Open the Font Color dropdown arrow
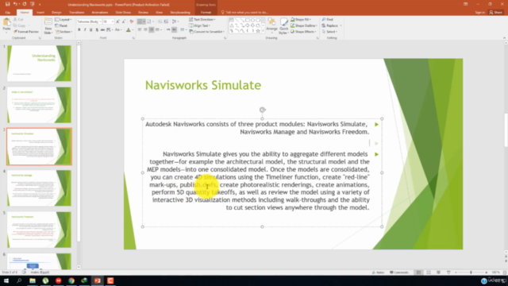The width and height of the screenshot is (508, 286). tap(133, 30)
